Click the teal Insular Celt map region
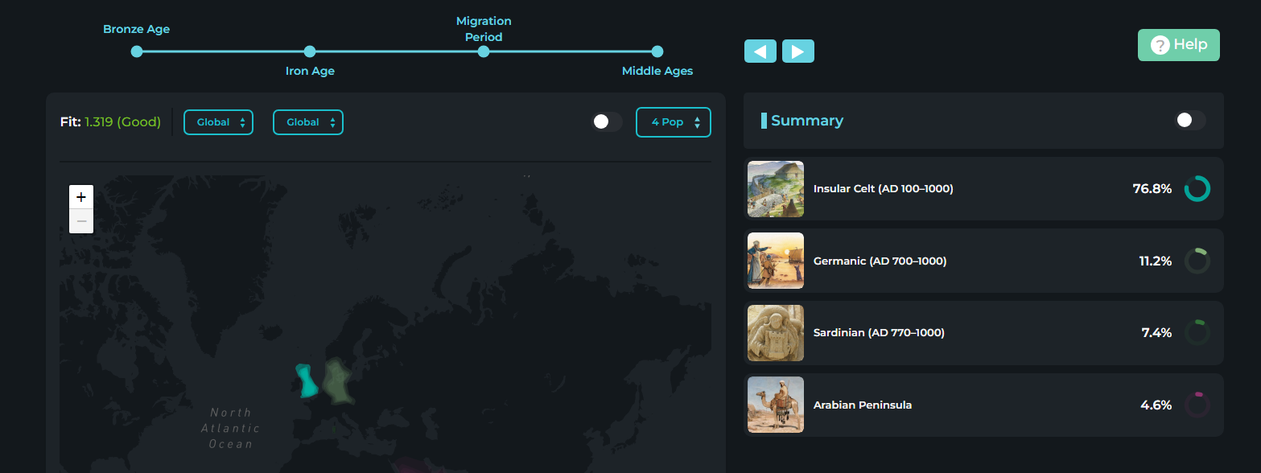The height and width of the screenshot is (473, 1261). [307, 381]
